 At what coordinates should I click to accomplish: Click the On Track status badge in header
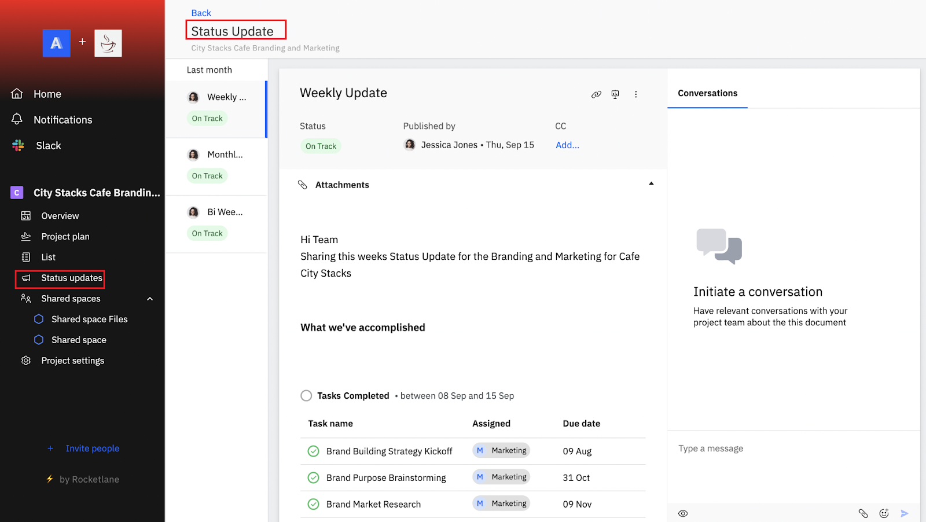pyautogui.click(x=321, y=146)
